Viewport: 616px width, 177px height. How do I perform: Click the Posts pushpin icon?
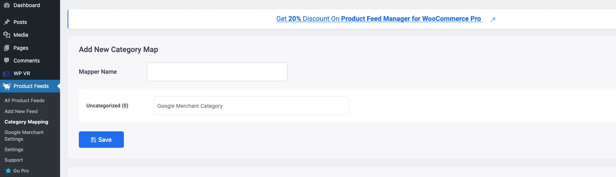[x=6, y=22]
